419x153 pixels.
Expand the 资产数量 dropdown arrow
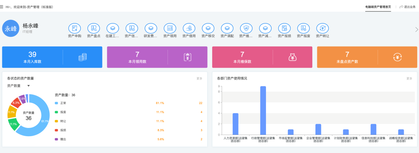[29, 86]
